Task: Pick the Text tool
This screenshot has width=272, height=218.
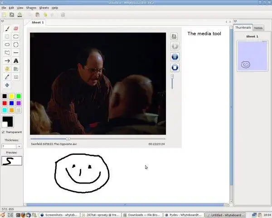Action: pyautogui.click(x=16, y=61)
